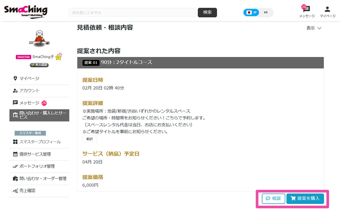Expand the 表示 chevron

319,28
